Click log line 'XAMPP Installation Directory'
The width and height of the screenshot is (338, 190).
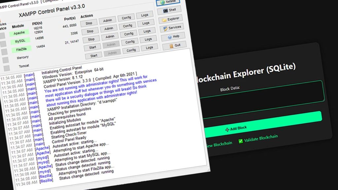(x=82, y=105)
